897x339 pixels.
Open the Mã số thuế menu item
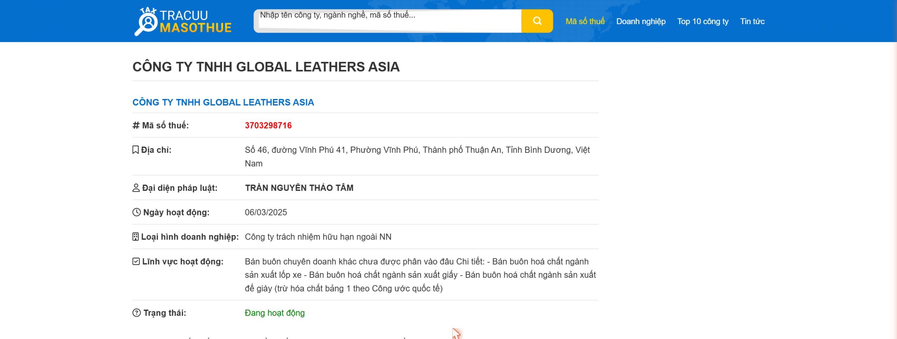coord(585,21)
